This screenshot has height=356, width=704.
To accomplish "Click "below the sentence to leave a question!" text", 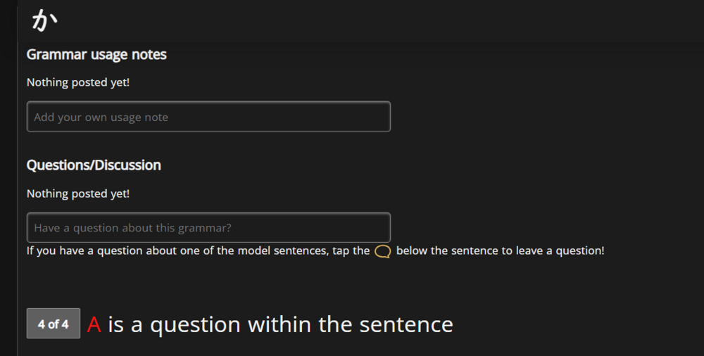I will pos(500,250).
